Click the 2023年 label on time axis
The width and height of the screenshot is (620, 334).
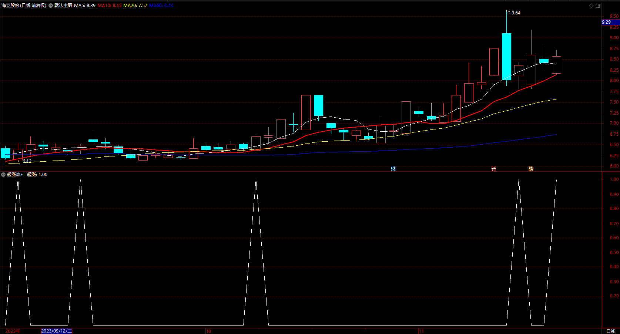coord(13,331)
